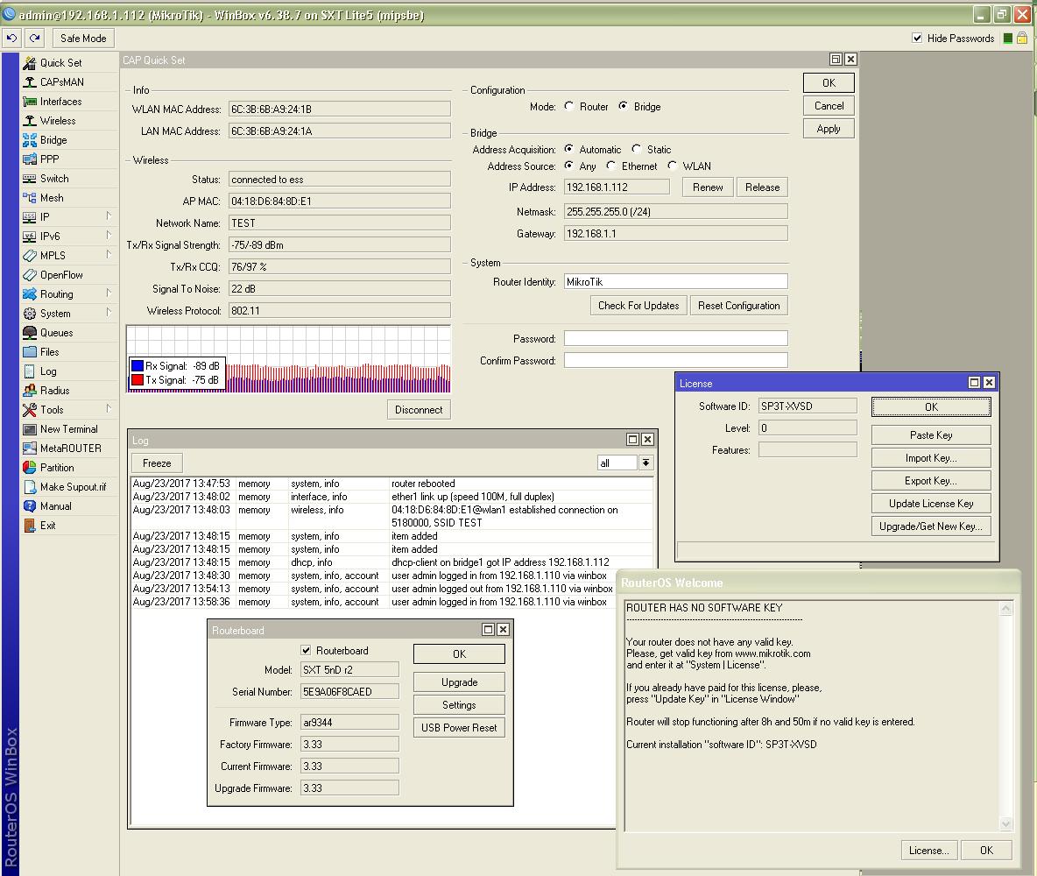Open New Terminal from sidebar icon
The image size is (1037, 876).
[x=30, y=429]
